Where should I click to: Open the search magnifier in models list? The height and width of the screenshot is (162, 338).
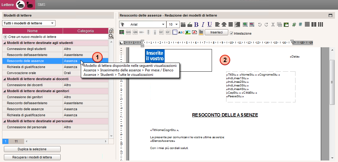point(111,36)
